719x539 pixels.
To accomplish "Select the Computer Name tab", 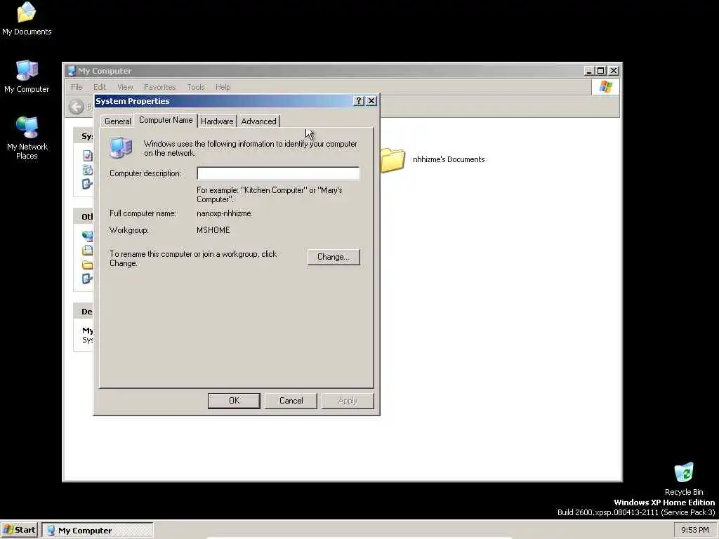I will pos(166,120).
